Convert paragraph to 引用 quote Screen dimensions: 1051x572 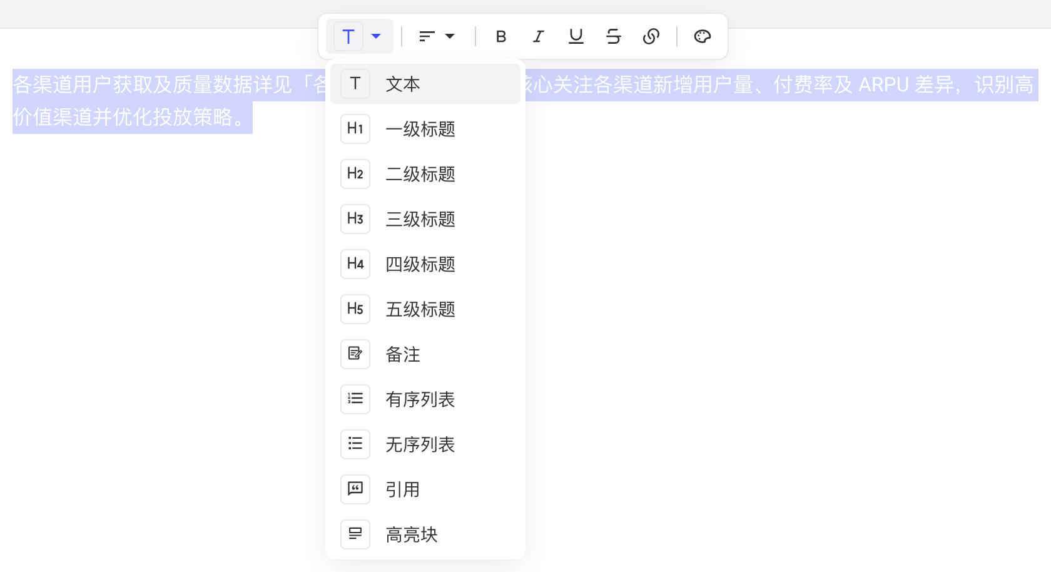(x=425, y=489)
